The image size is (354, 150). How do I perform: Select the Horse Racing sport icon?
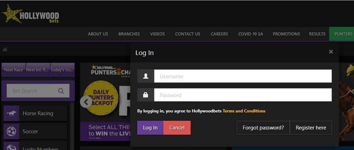(11, 113)
